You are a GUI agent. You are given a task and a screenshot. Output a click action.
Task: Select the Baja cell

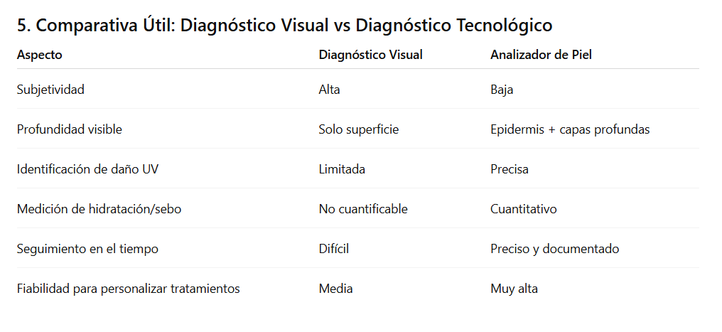(x=502, y=90)
